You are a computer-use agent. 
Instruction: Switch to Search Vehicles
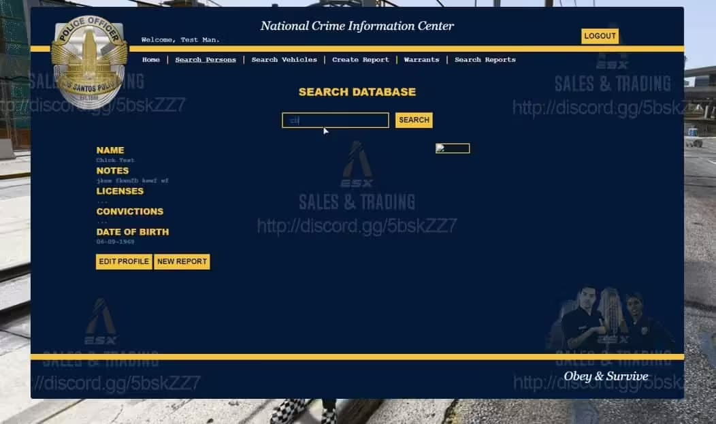coord(284,60)
